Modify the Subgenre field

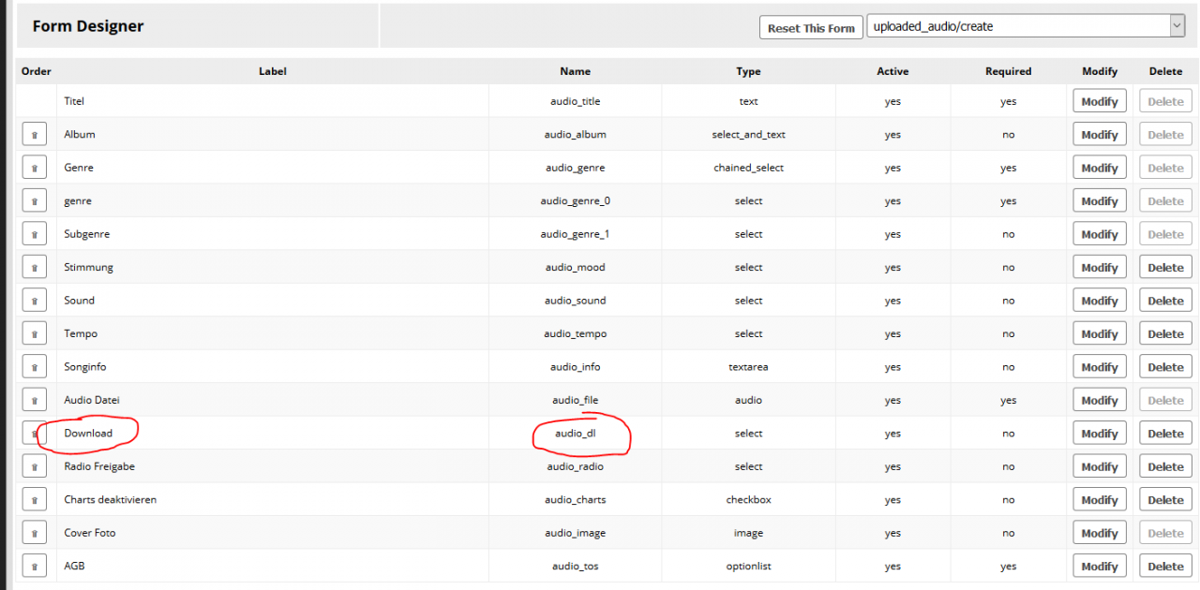1099,235
